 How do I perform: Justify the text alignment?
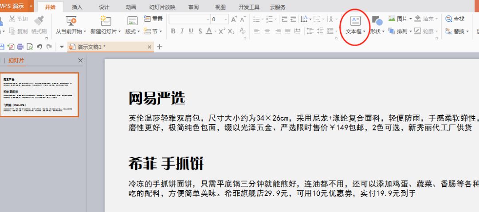point(287,31)
